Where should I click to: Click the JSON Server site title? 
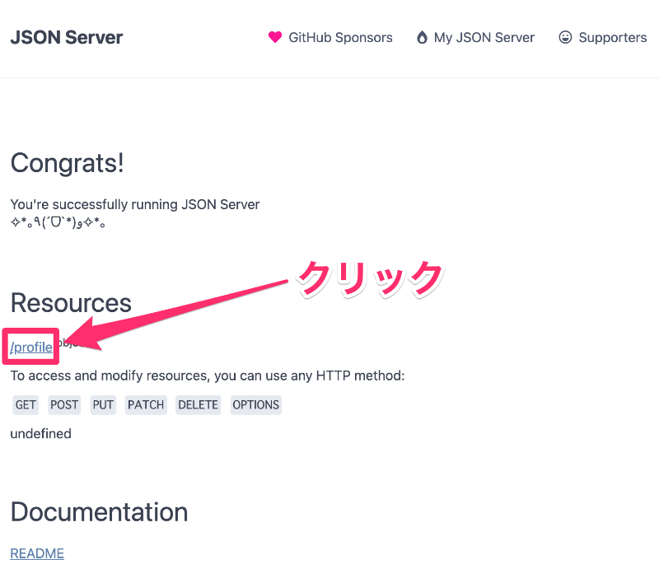pyautogui.click(x=67, y=38)
